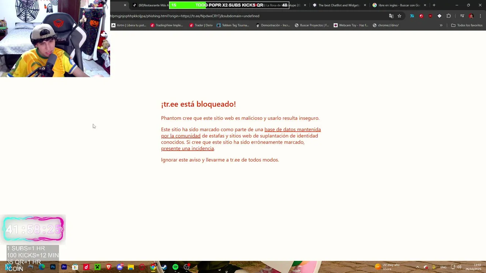Close the La Rosa de Guadalupe tab
The width and height of the screenshot is (486, 273).
pos(305,5)
